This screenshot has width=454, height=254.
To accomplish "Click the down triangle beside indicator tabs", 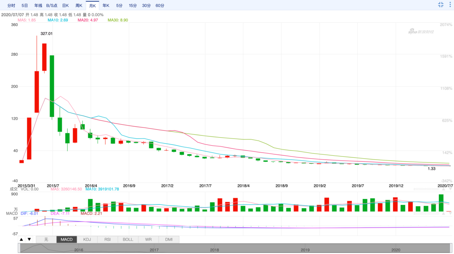I will click(x=29, y=239).
